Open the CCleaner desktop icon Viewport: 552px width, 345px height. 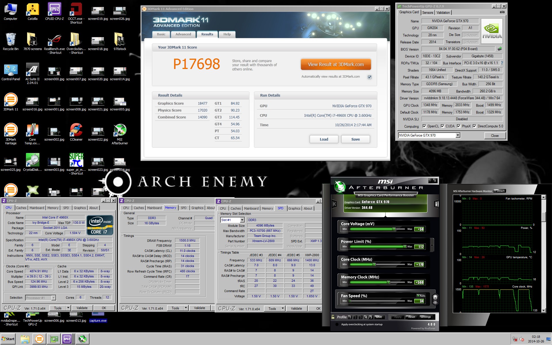76,132
